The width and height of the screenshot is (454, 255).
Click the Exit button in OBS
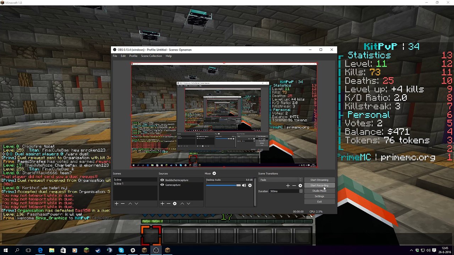pyautogui.click(x=319, y=202)
